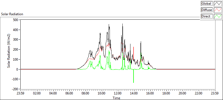Click the 20:00 time tick label
The height and width of the screenshot is (100, 223).
point(183,93)
